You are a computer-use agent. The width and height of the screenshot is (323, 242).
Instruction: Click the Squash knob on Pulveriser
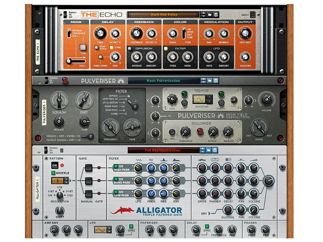pyautogui.click(x=59, y=100)
